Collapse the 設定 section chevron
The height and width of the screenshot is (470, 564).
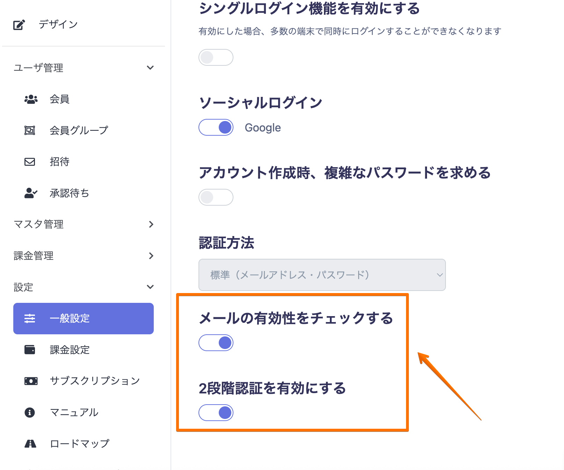click(150, 287)
